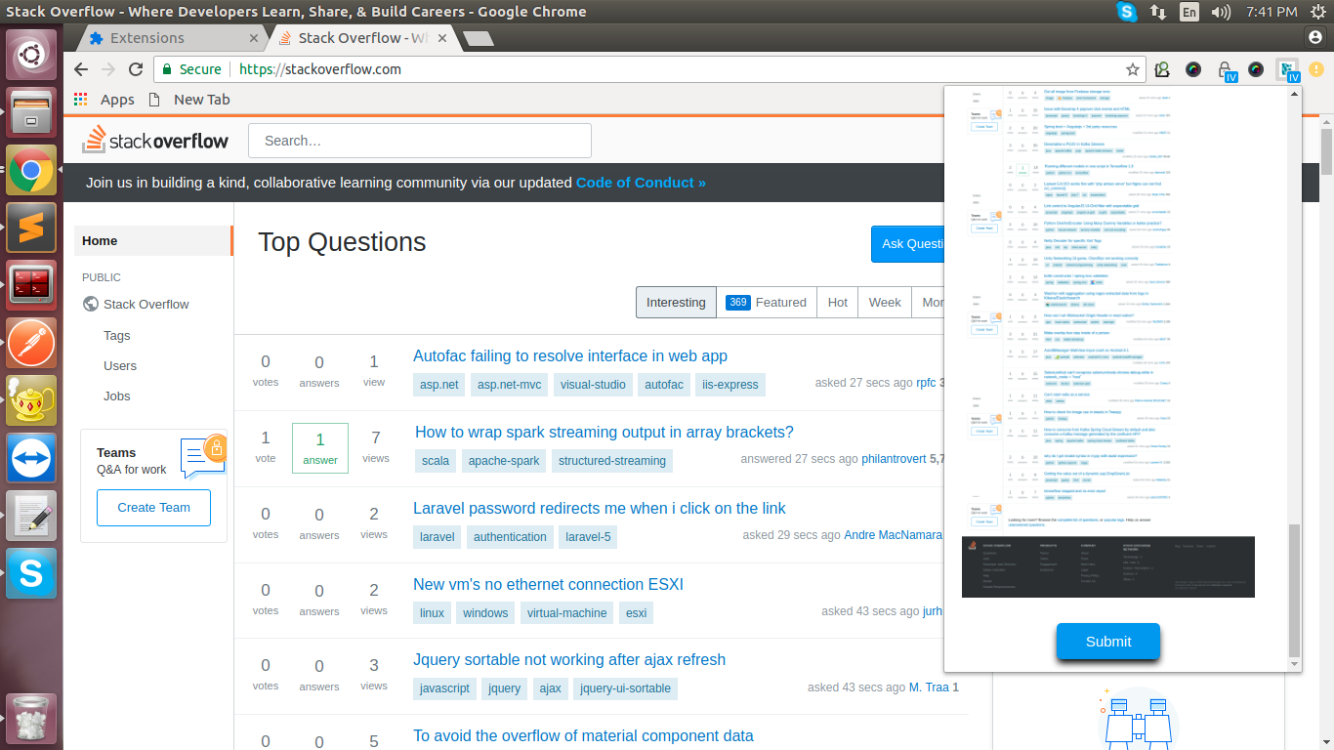Open Skype from the top panel tray
Screen dimensions: 1334x750
tap(1128, 12)
